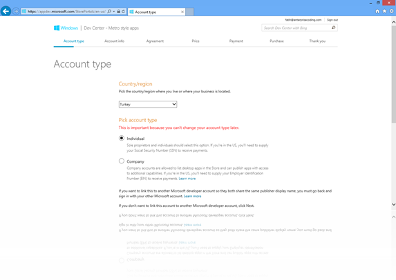Click the vertical scrollbar thumb
Image resolution: width=396 pixels, height=280 pixels.
[x=393, y=74]
